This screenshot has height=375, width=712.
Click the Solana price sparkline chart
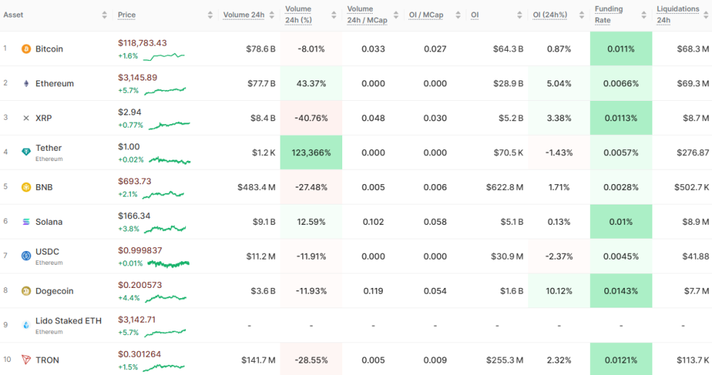pos(165,228)
